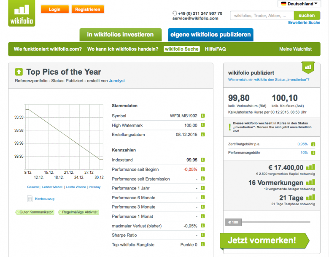This screenshot has width=329, height=257.
Task: Open the Deutschland country dropdown
Action: click(299, 3)
